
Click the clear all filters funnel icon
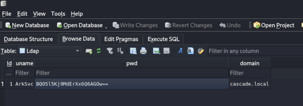click(110, 51)
